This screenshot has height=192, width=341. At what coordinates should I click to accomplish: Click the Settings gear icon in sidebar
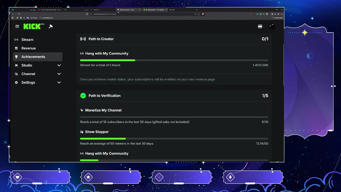[16, 82]
